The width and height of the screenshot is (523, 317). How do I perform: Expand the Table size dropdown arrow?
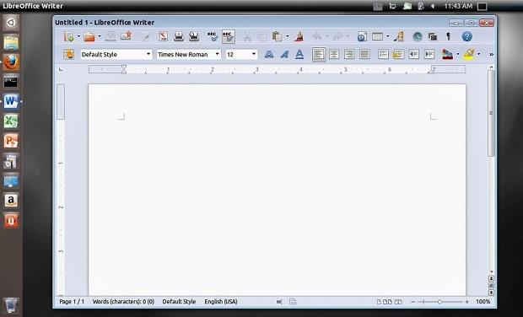point(387,36)
